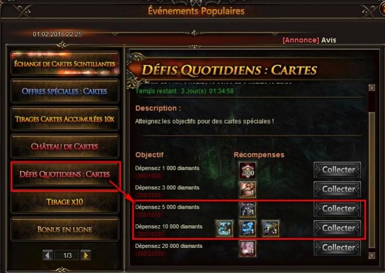Screen dimensions: 385x273
Task: Select third card reward of 10 000 diamants
Action: (x=271, y=228)
